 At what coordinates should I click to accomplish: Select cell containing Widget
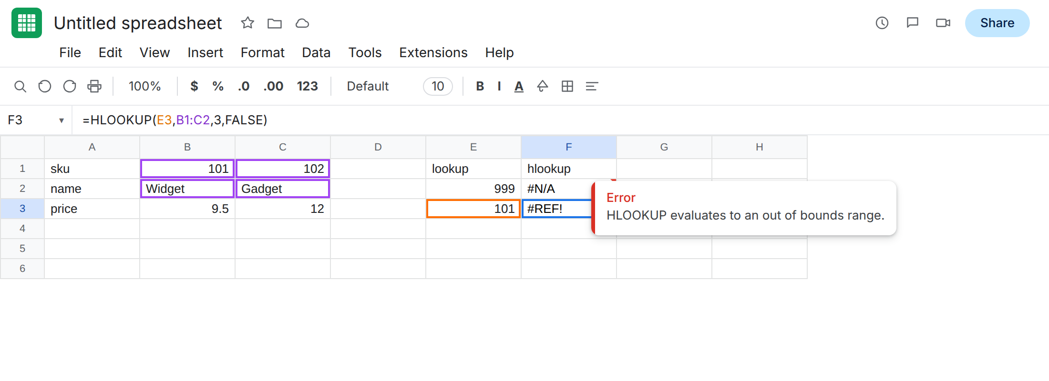pyautogui.click(x=187, y=189)
